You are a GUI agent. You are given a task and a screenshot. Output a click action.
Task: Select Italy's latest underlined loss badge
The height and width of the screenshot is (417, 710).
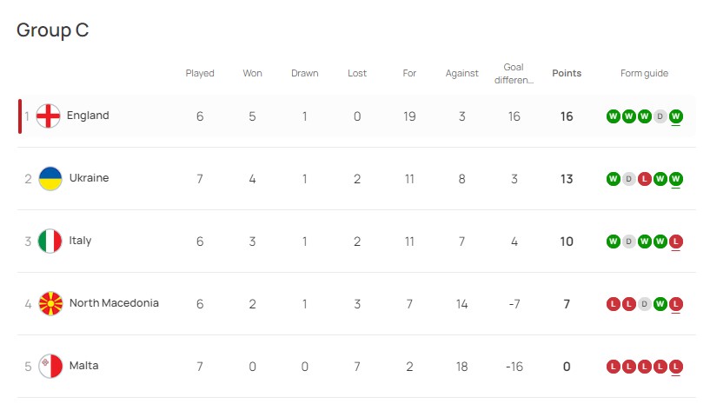click(x=675, y=242)
